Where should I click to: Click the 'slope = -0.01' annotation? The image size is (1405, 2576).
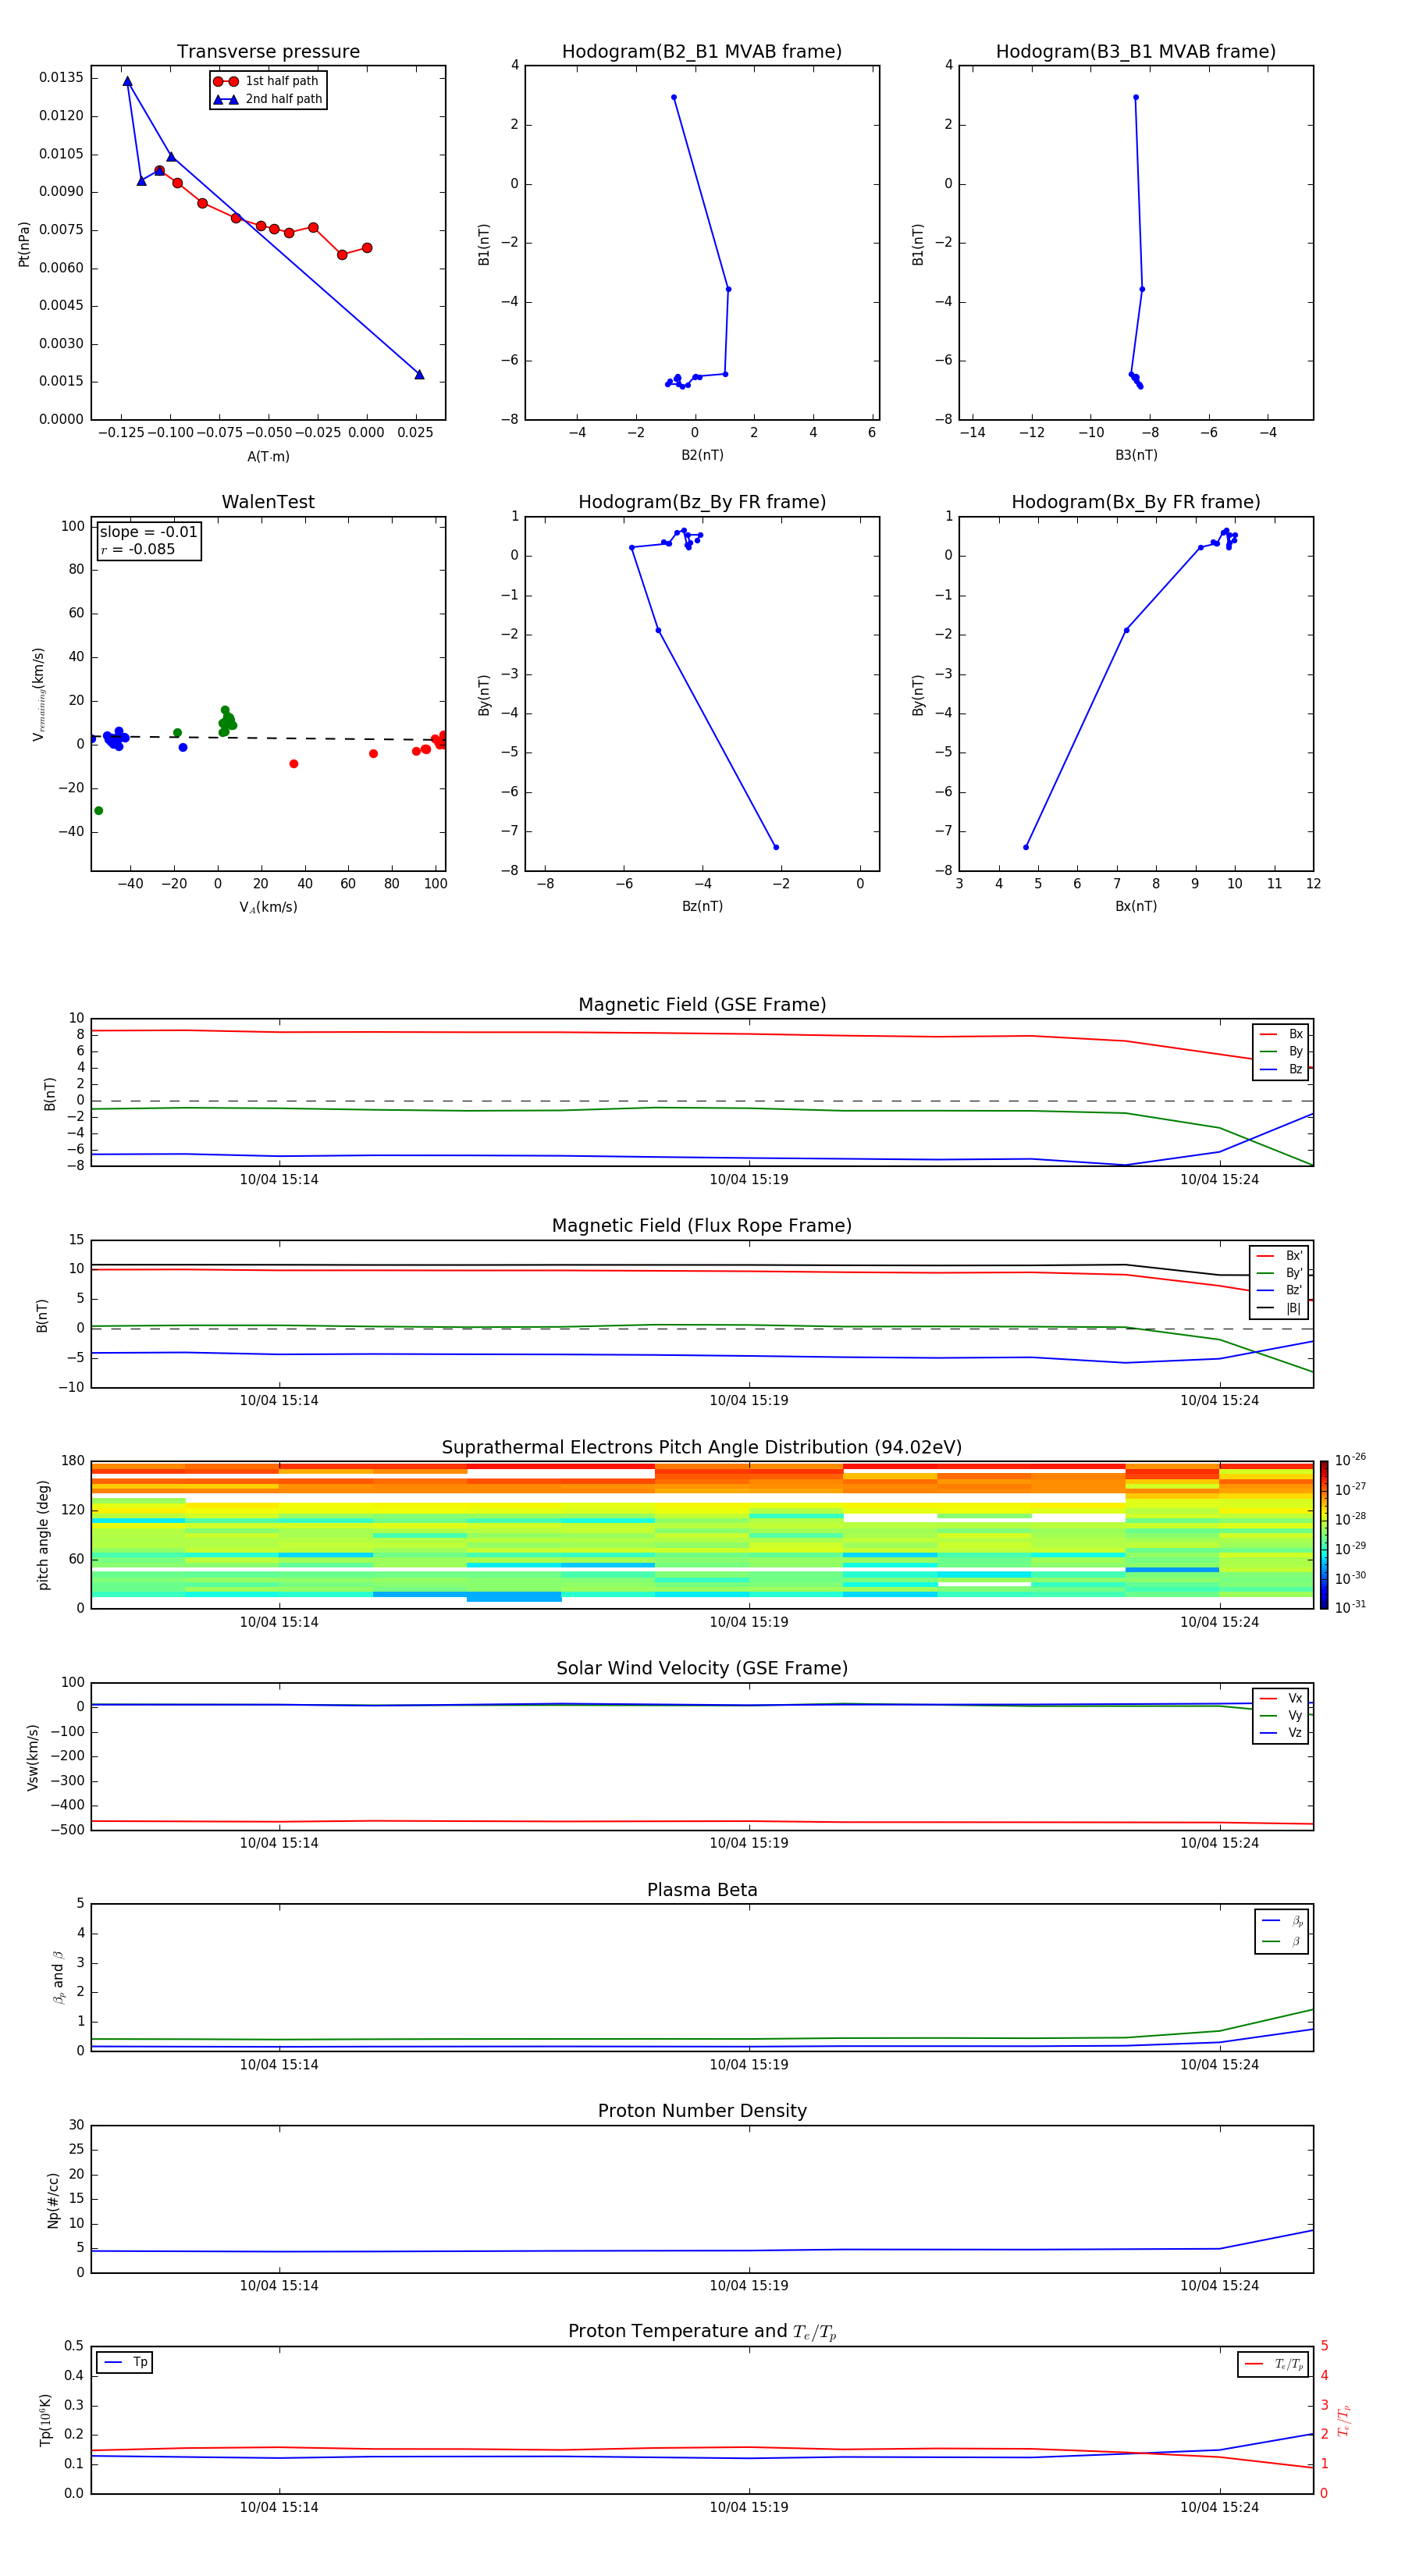(148, 532)
